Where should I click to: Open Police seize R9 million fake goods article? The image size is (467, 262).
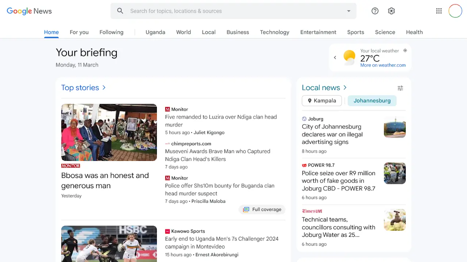coord(339,181)
